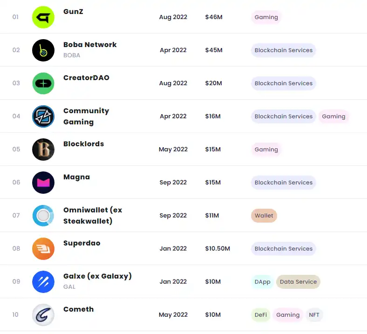Select the Data Service tag for Galxe
The width and height of the screenshot is (367, 334).
[298, 282]
